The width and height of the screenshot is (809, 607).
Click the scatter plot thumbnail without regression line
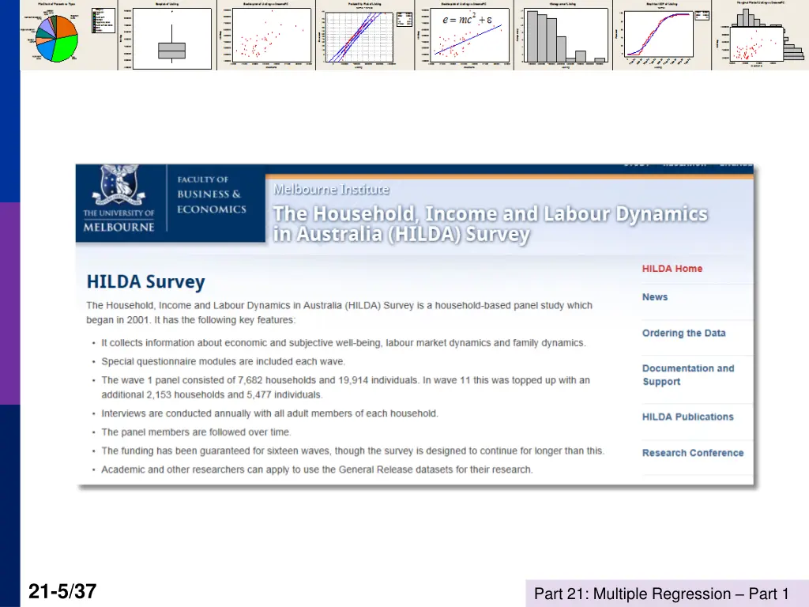[x=266, y=35]
